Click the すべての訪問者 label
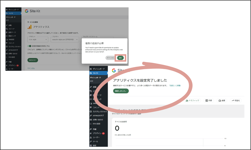The image size is (251, 150). point(121,122)
